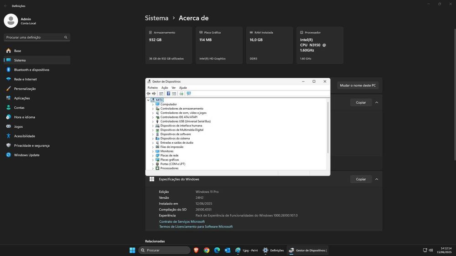Open Termos de Licenciamento para Software Microsoft link
Viewport: 456px width, 256px height.
[196, 227]
